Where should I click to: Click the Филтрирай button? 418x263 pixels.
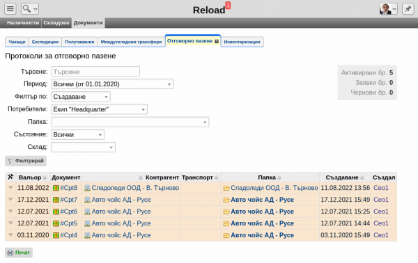coord(26,161)
